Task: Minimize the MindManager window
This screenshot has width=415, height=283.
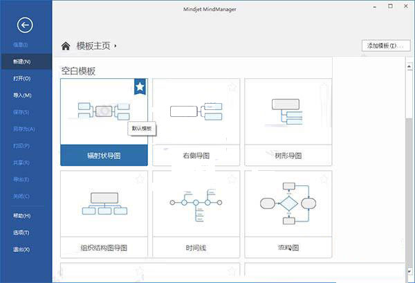Action: 375,7
